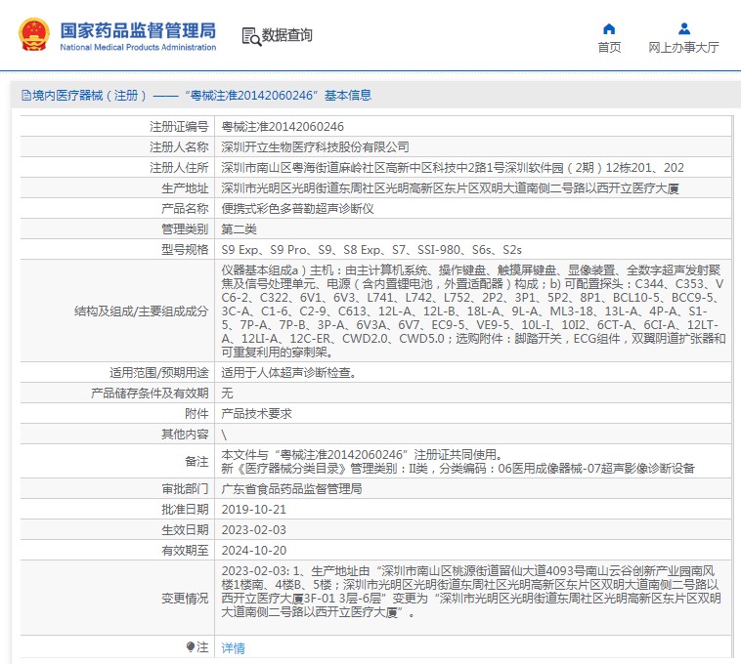Screen dimensions: 741x664
Task: Click the lightbulb icon beside 注
Action: click(191, 647)
